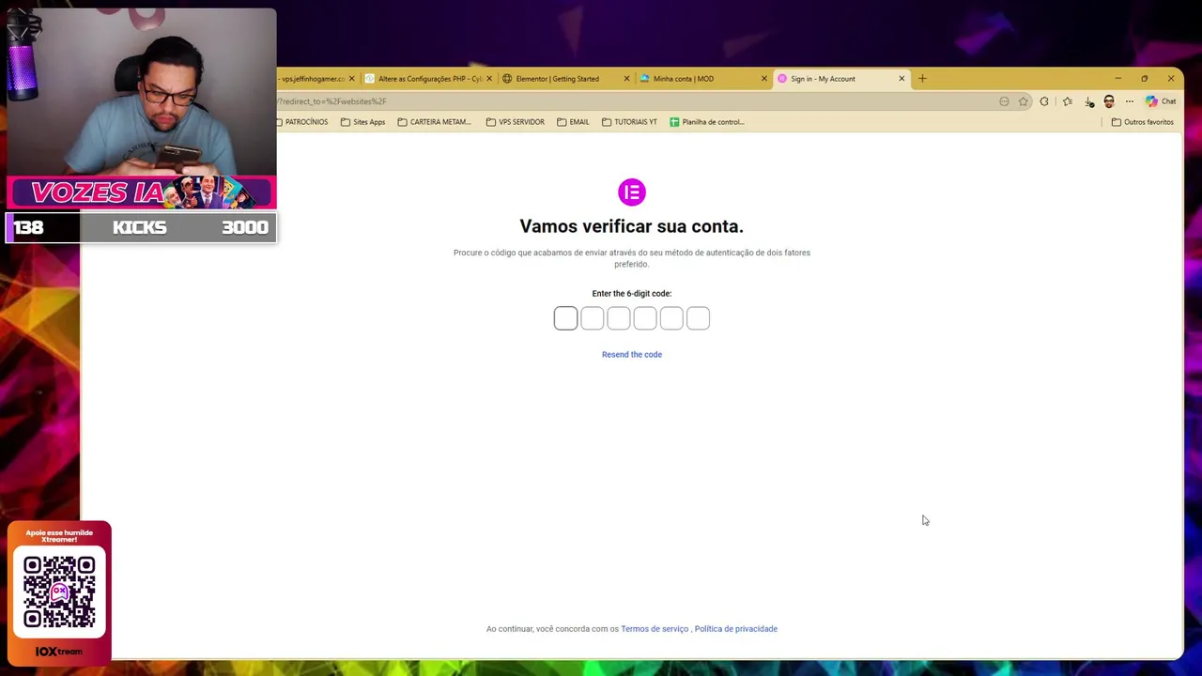Open the Sites Apps bookmarks folder
The height and width of the screenshot is (676, 1202).
(x=362, y=122)
